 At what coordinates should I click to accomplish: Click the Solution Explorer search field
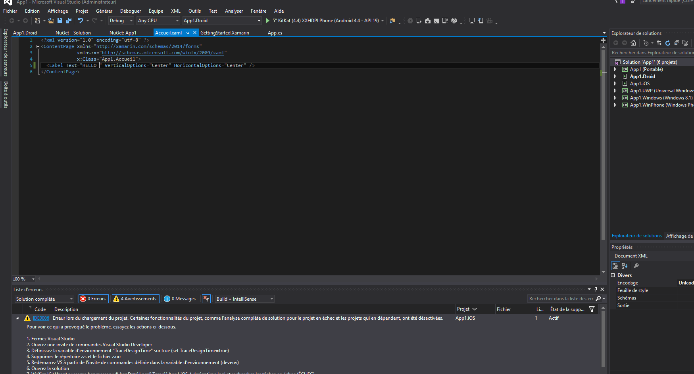point(652,53)
